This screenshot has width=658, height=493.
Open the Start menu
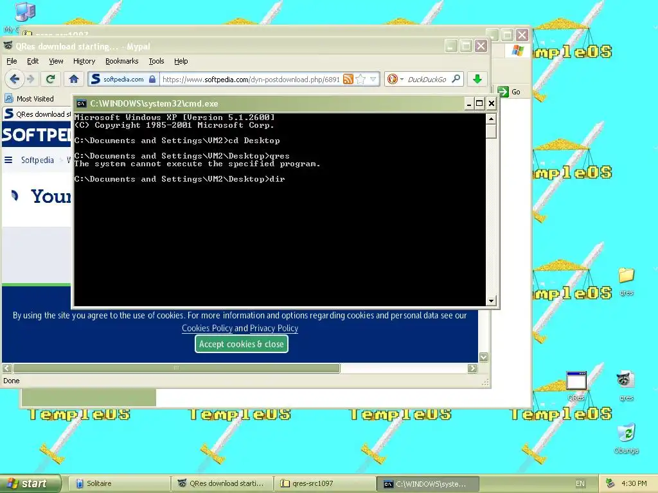pos(31,483)
